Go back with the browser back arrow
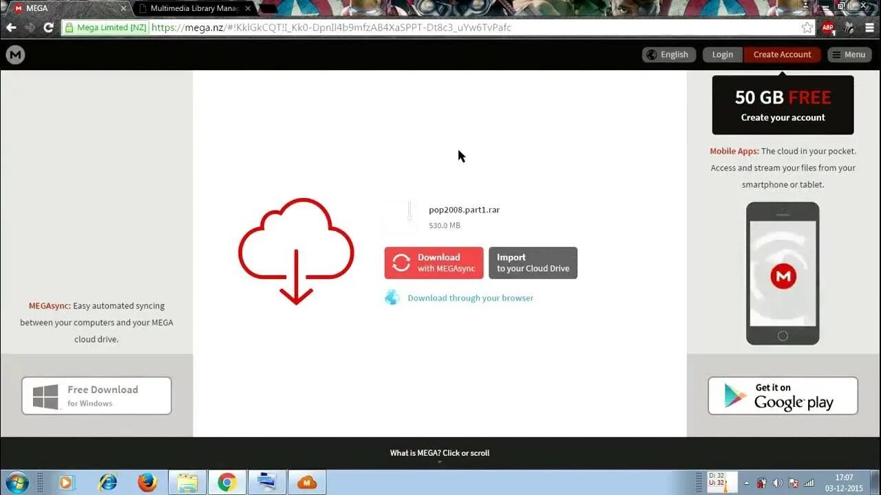 pos(11,27)
